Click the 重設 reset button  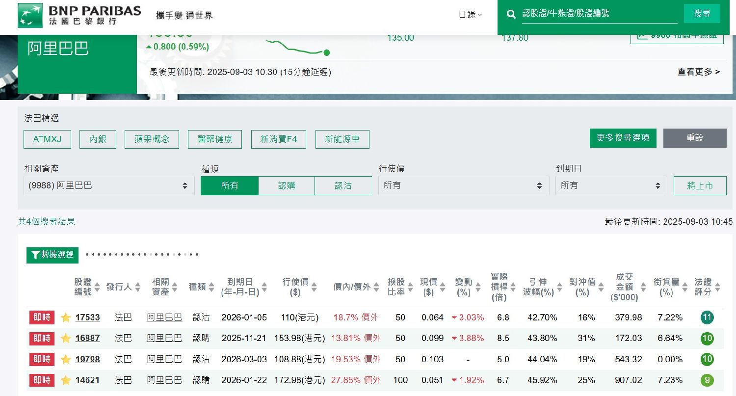coord(695,138)
